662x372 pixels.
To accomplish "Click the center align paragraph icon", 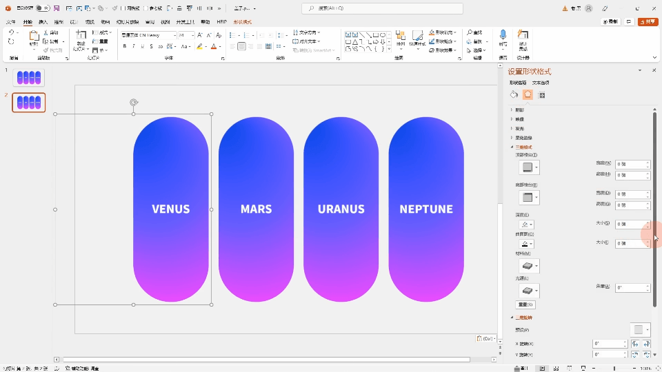I will [241, 47].
